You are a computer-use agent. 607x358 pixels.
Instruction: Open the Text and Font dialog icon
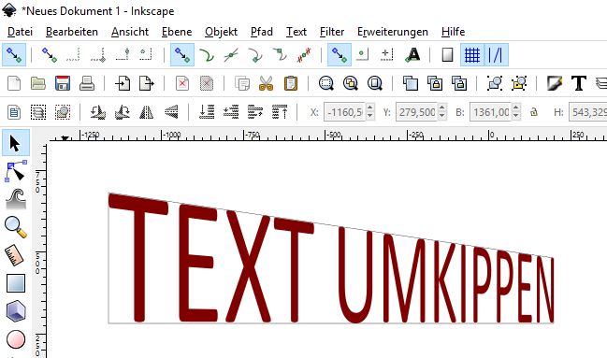[x=579, y=83]
